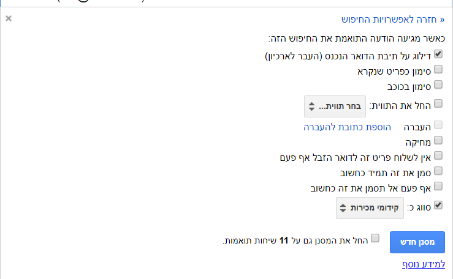This screenshot has width=453, height=279.
Task: Enable 'סימון כפריט שנקרא' checkbox
Action: point(438,69)
